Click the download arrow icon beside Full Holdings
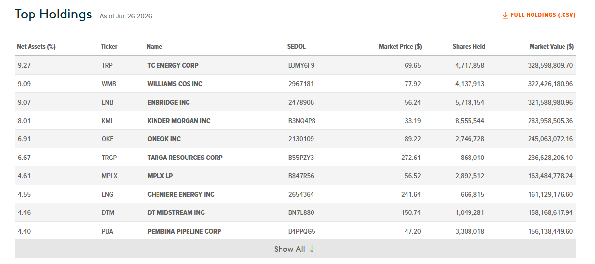595x264 pixels. (505, 15)
